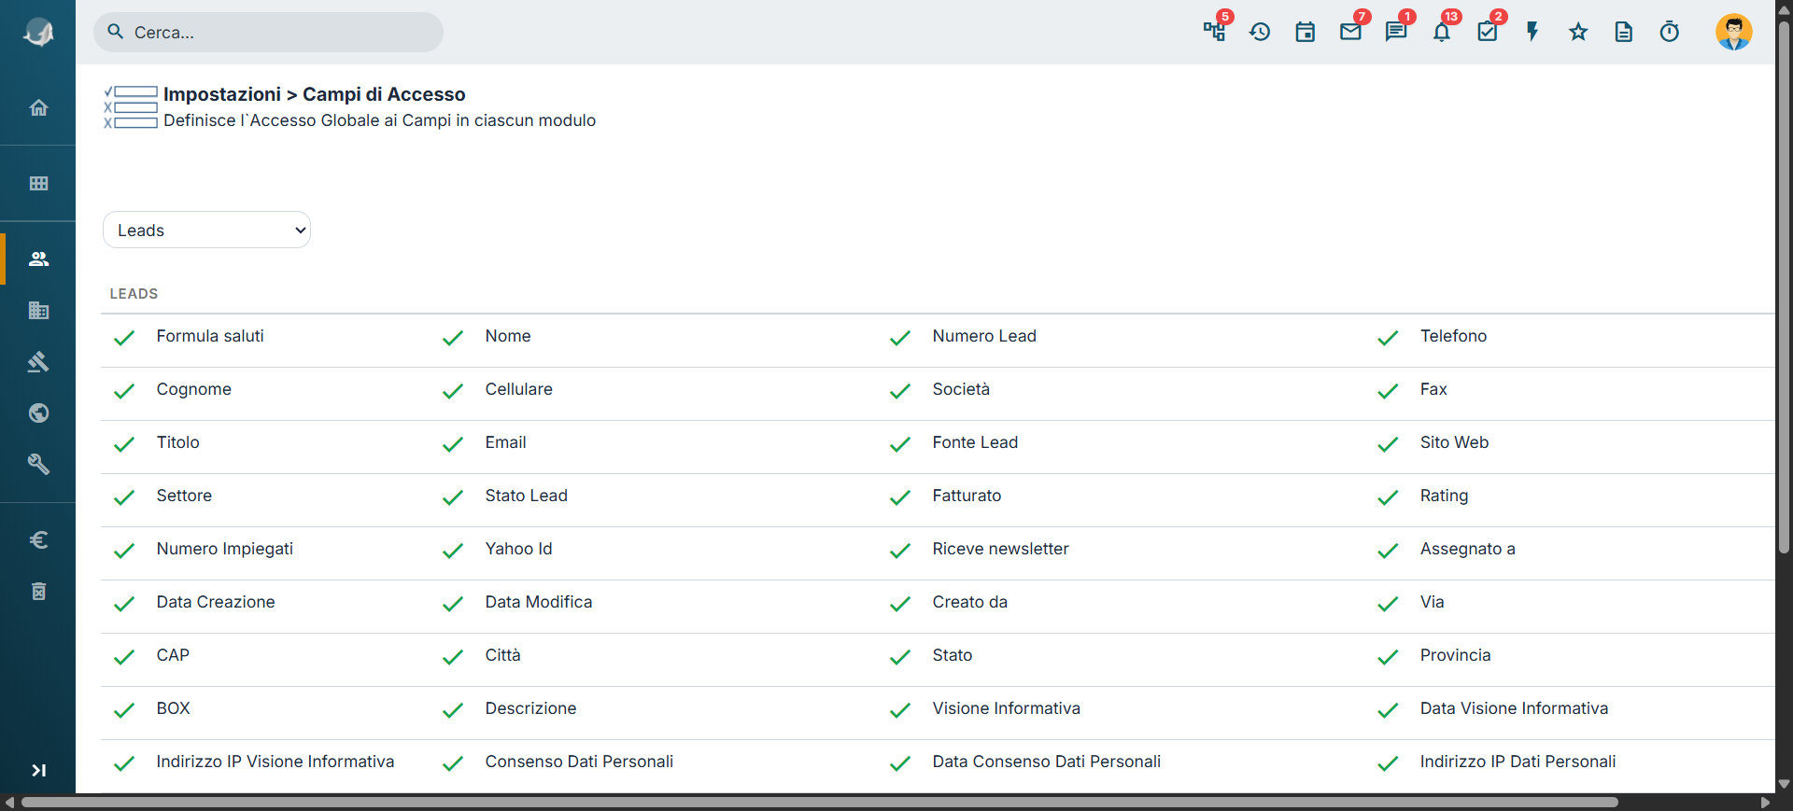
Task: Focus the Cerca search field
Action: pos(268,32)
